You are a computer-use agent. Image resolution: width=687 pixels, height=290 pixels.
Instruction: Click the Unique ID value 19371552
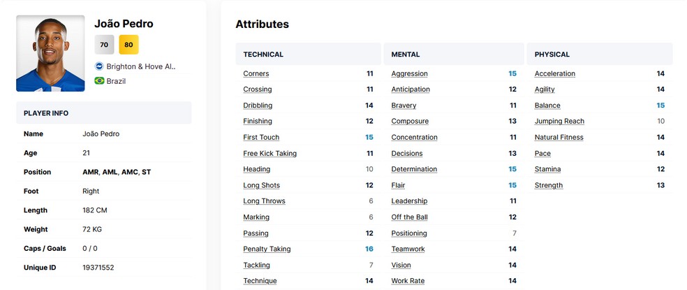98,268
